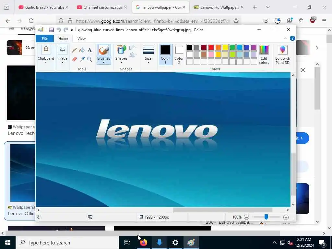The width and height of the screenshot is (332, 249).
Task: Click the Save icon in Paint title bar
Action: [x=52, y=30]
